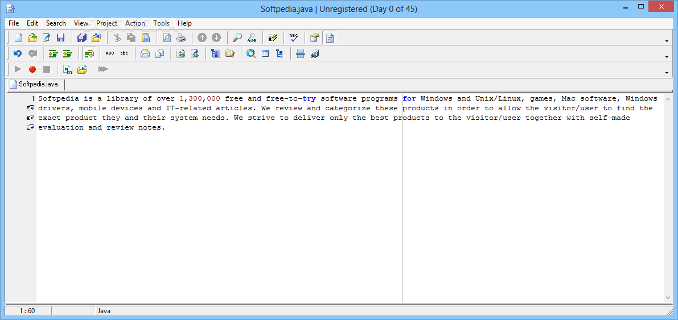Open the Search menu
The height and width of the screenshot is (320, 678).
56,23
